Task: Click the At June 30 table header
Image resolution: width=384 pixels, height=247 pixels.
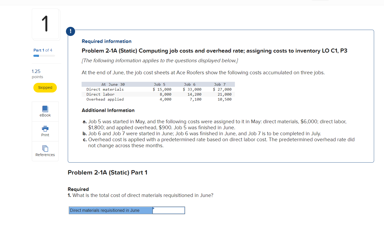Action: (x=113, y=84)
